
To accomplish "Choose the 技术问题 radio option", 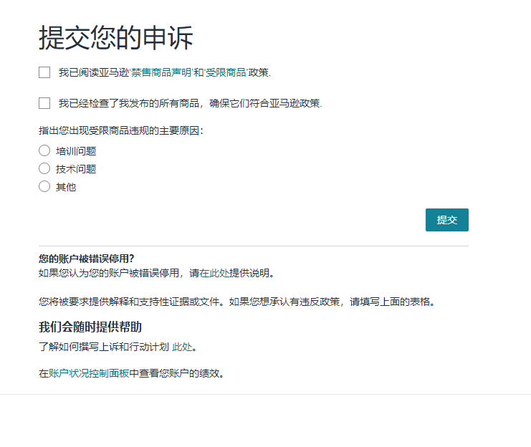I will click(44, 168).
